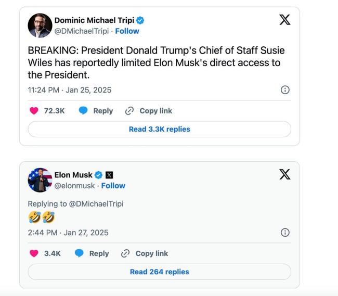Copy link to Tripi's tweet
The image size is (338, 296).
(149, 111)
